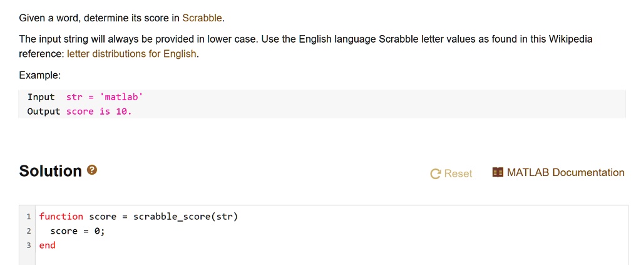Open the letter distributions for English link

[x=131, y=54]
